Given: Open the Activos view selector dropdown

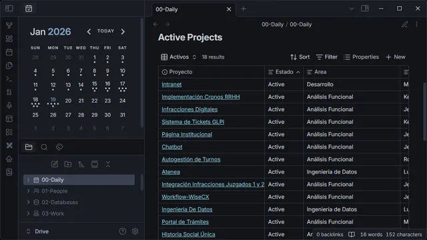Looking at the screenshot, I should pyautogui.click(x=178, y=57).
